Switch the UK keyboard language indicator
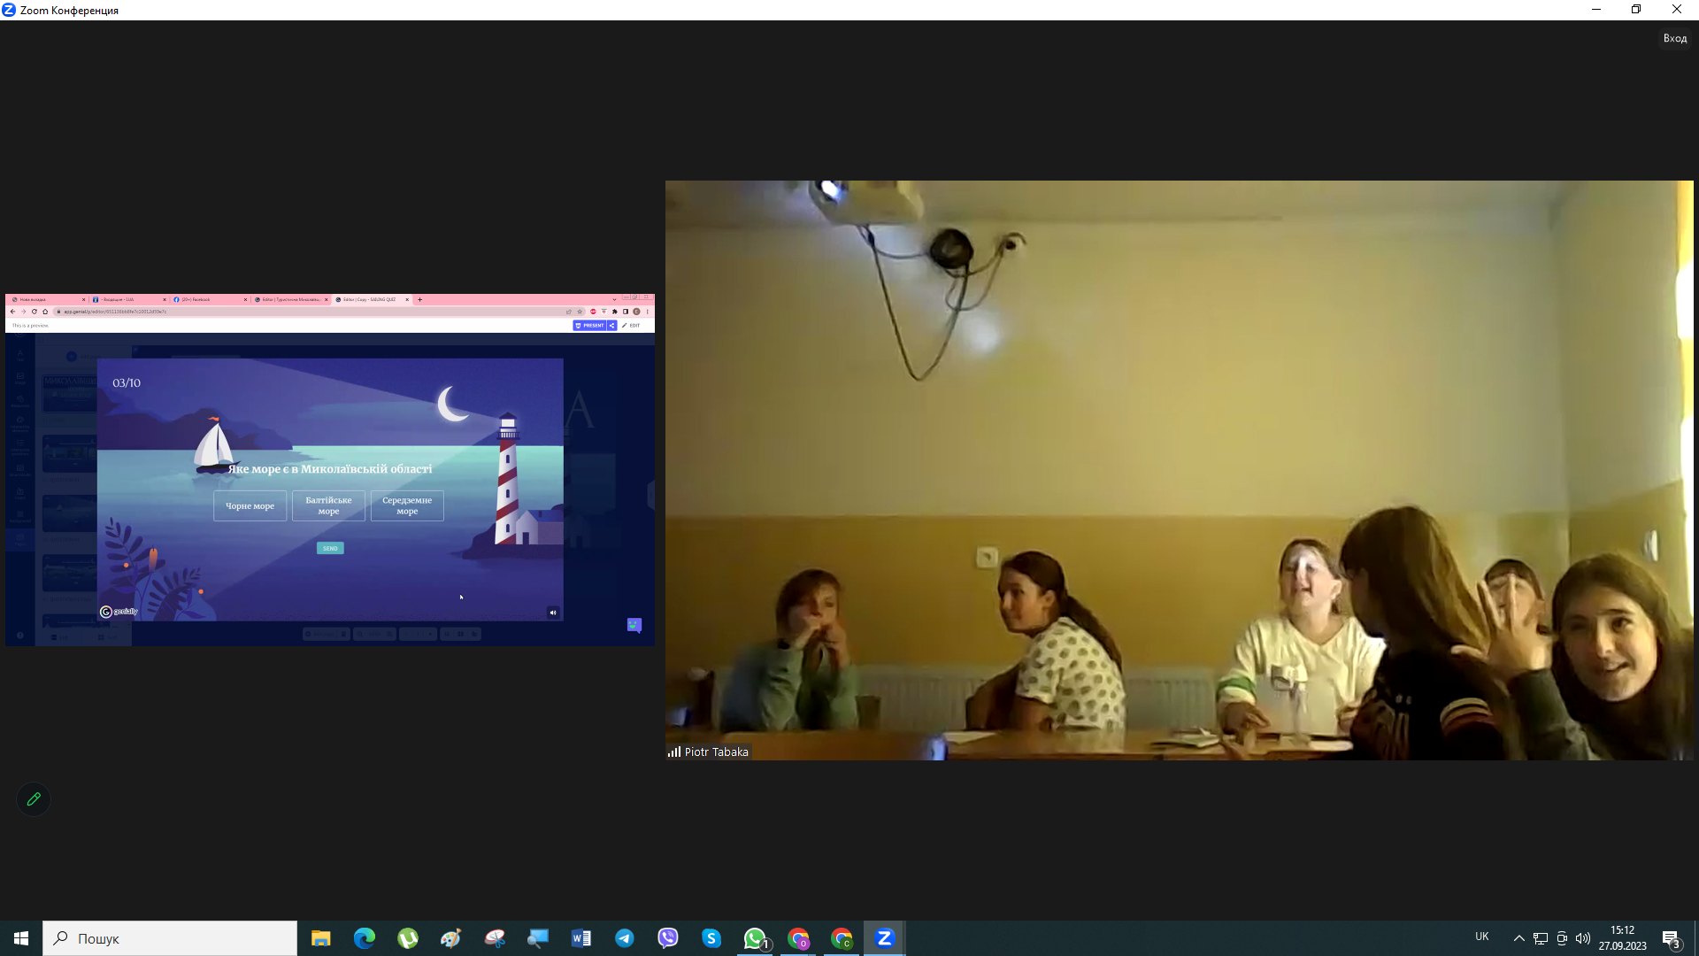 tap(1481, 937)
